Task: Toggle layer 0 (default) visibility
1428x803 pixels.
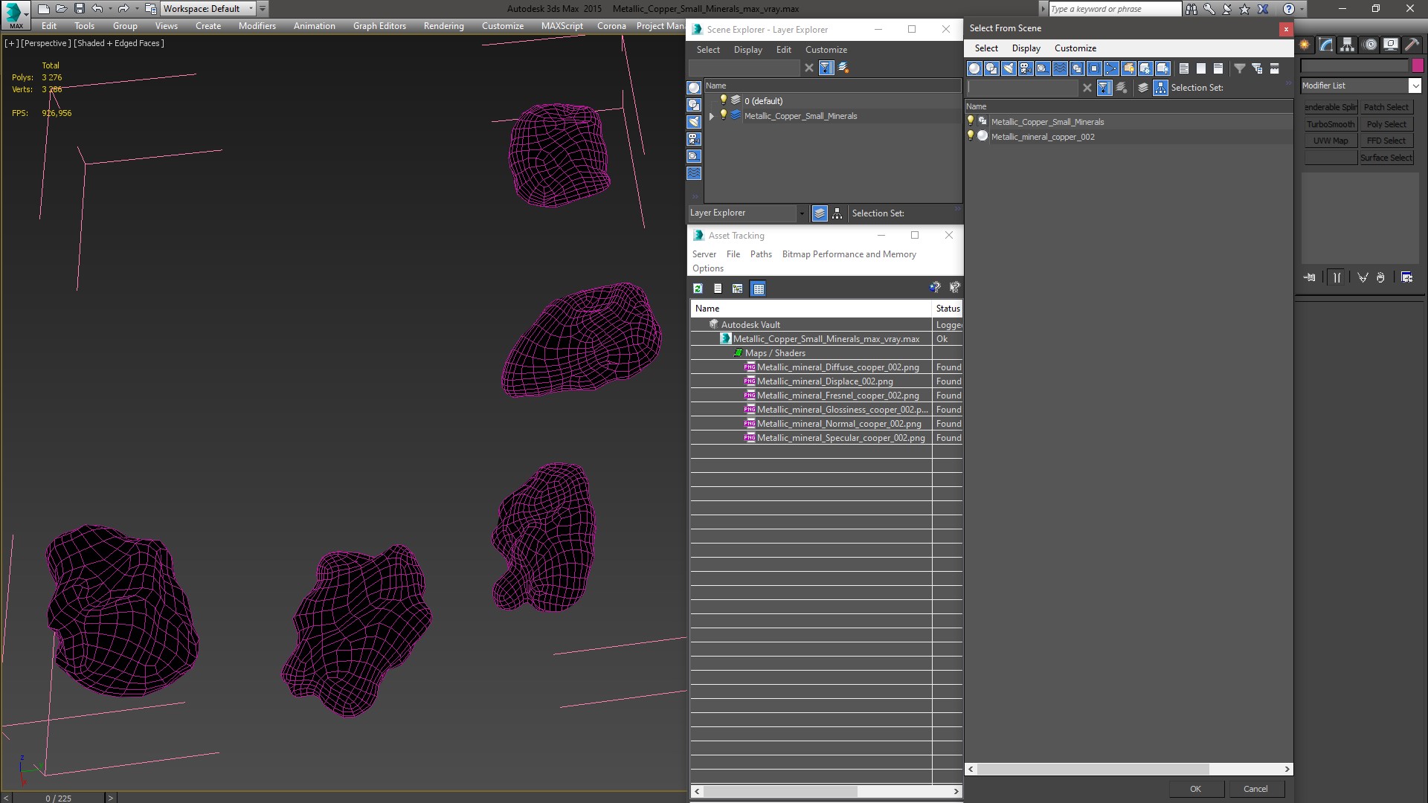Action: point(723,100)
